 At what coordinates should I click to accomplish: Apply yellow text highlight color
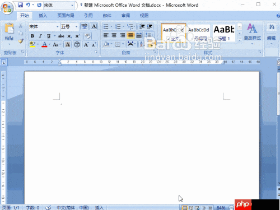coord(32,45)
